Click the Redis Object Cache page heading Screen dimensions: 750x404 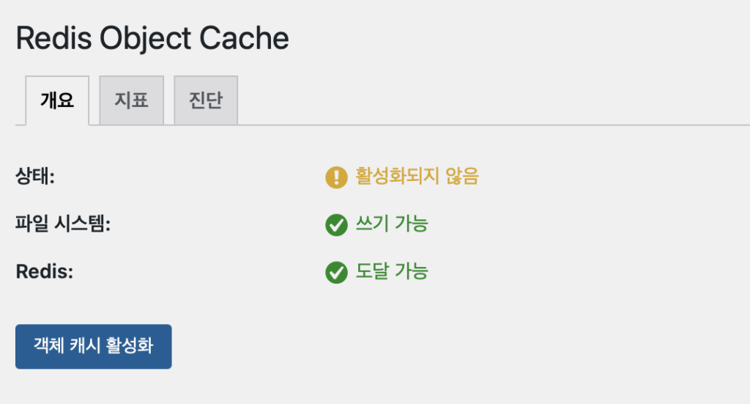click(152, 38)
